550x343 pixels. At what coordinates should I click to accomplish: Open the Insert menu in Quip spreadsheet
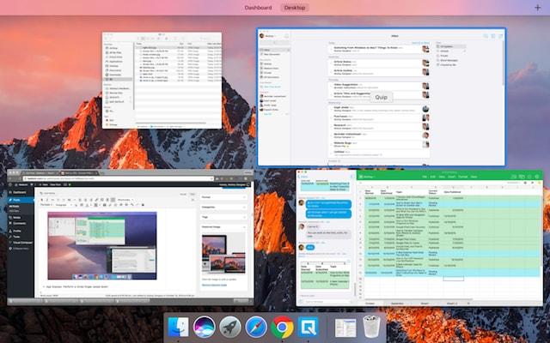451,177
